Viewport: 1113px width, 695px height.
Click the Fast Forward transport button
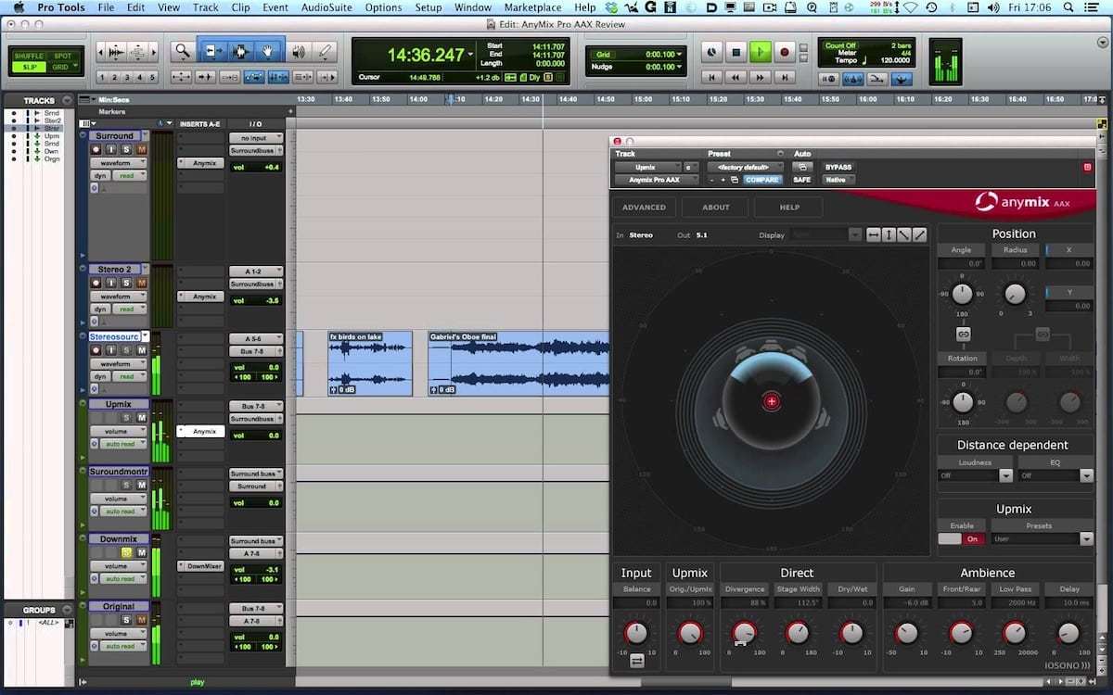[761, 77]
